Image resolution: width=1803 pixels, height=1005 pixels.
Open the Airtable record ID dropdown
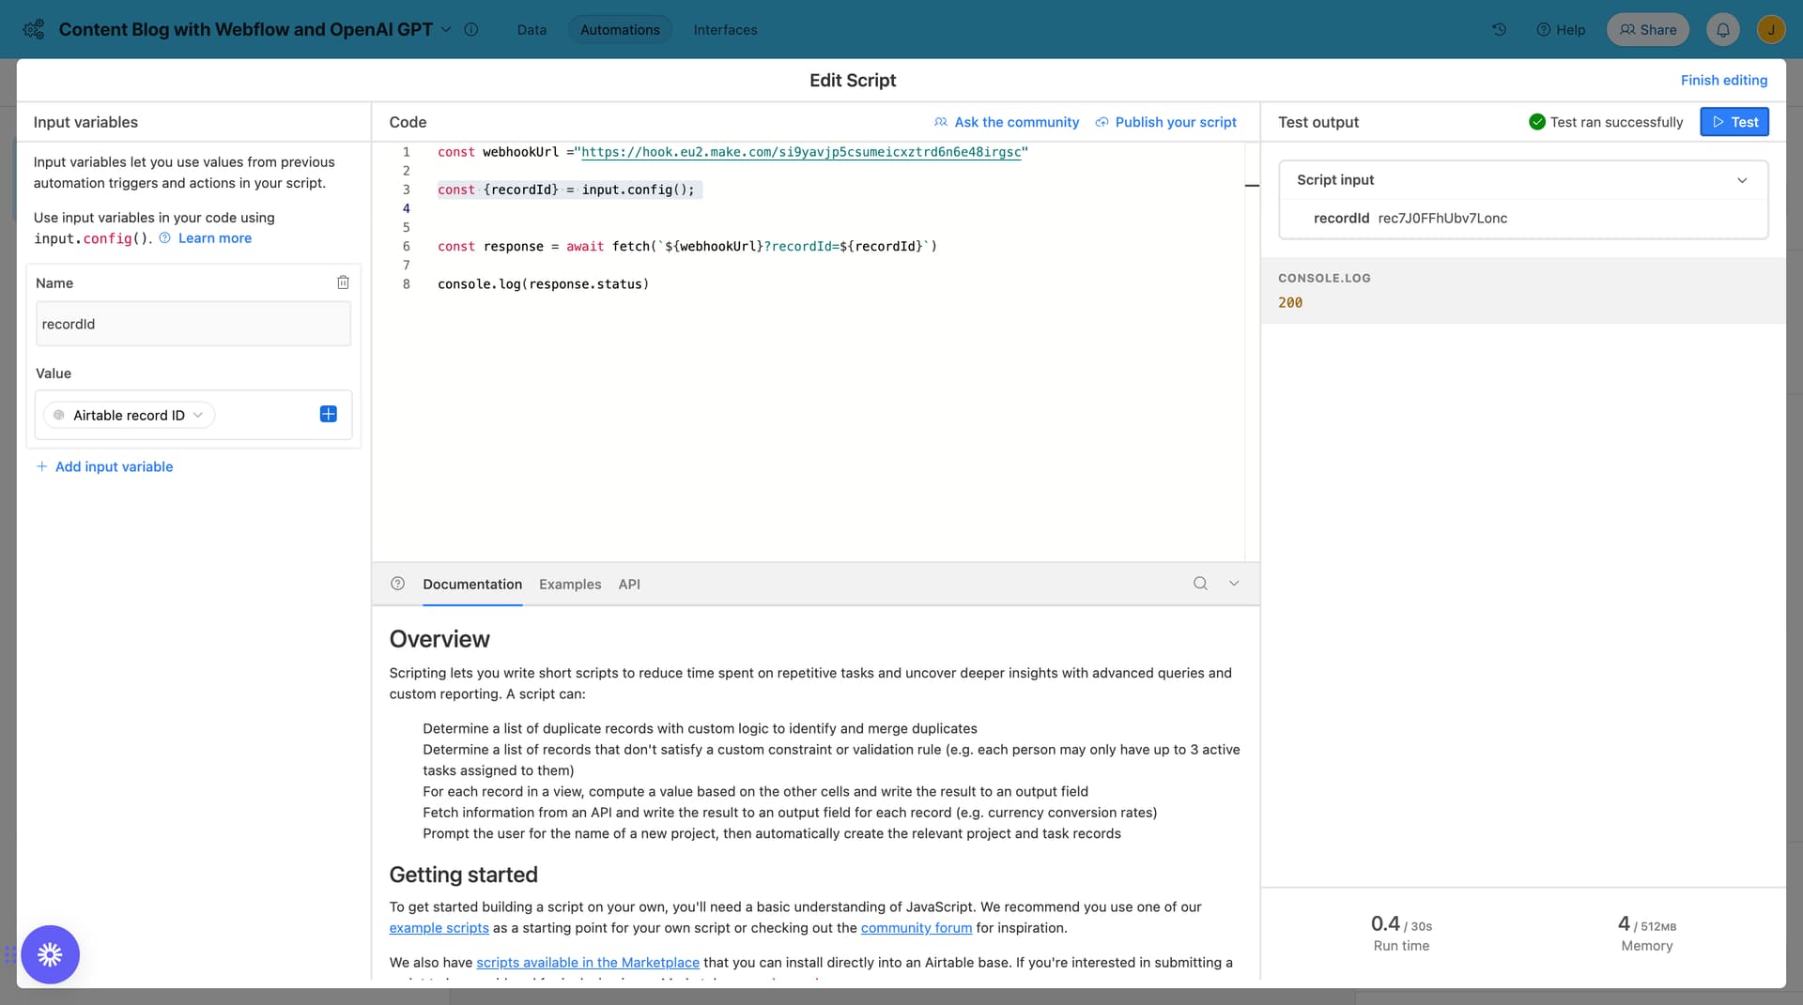[x=130, y=415]
